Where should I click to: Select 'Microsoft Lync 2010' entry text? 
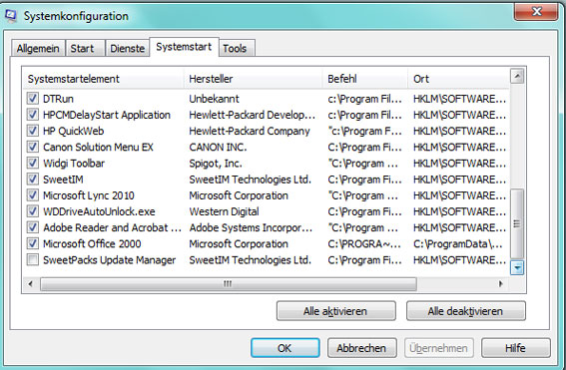[89, 195]
